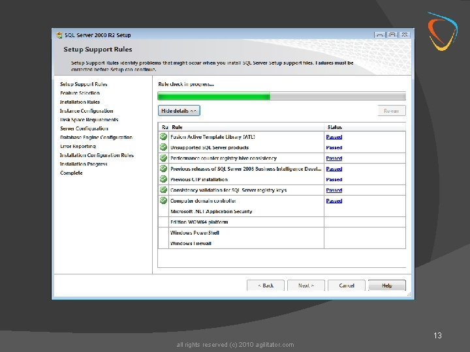Screen dimensions: 470x352
Task: Click green check icon for Unsupported SQL Server products
Action: tap(163, 147)
